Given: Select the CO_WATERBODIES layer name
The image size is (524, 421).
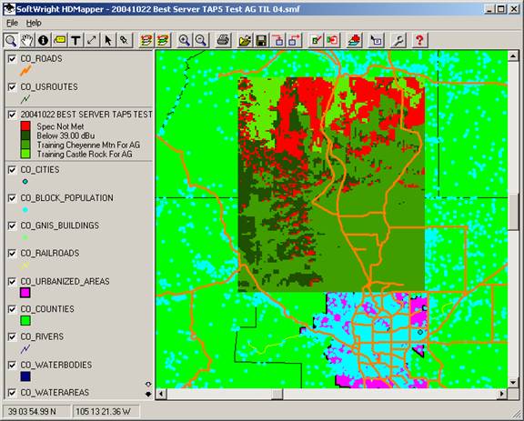Looking at the screenshot, I should [56, 365].
